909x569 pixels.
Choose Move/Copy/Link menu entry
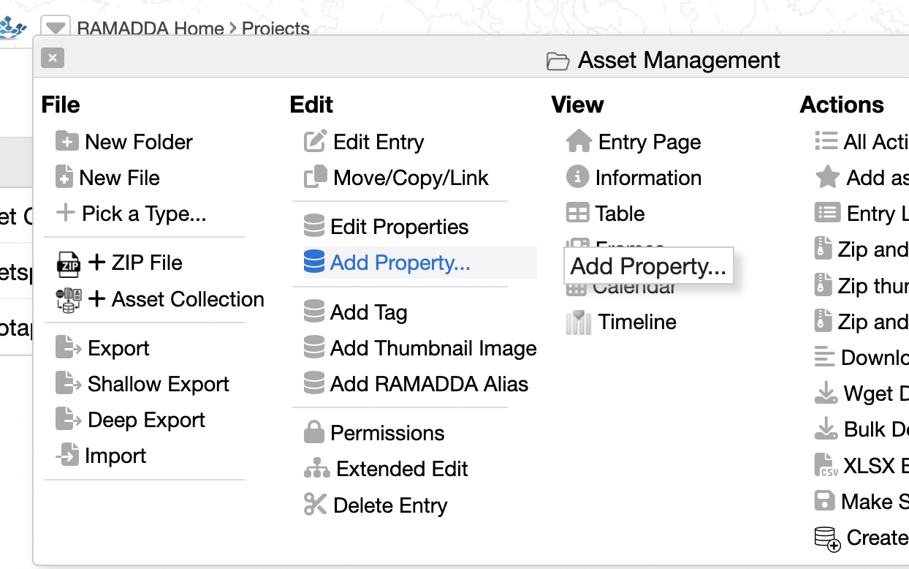coord(411,178)
